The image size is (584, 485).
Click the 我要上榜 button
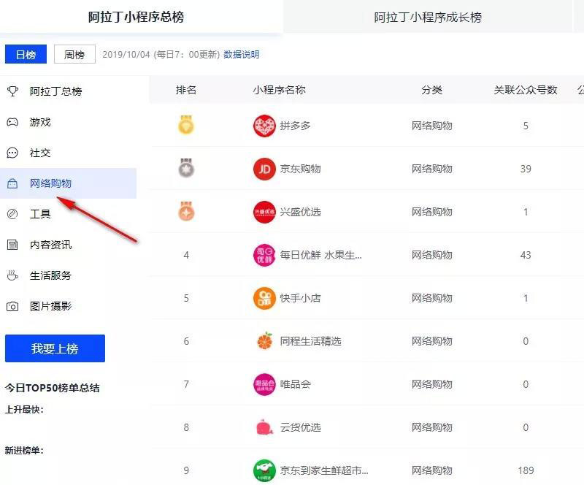pyautogui.click(x=55, y=348)
